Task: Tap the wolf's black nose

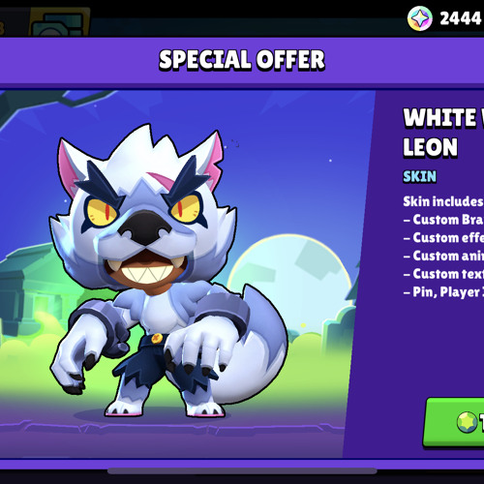Action: [144, 227]
